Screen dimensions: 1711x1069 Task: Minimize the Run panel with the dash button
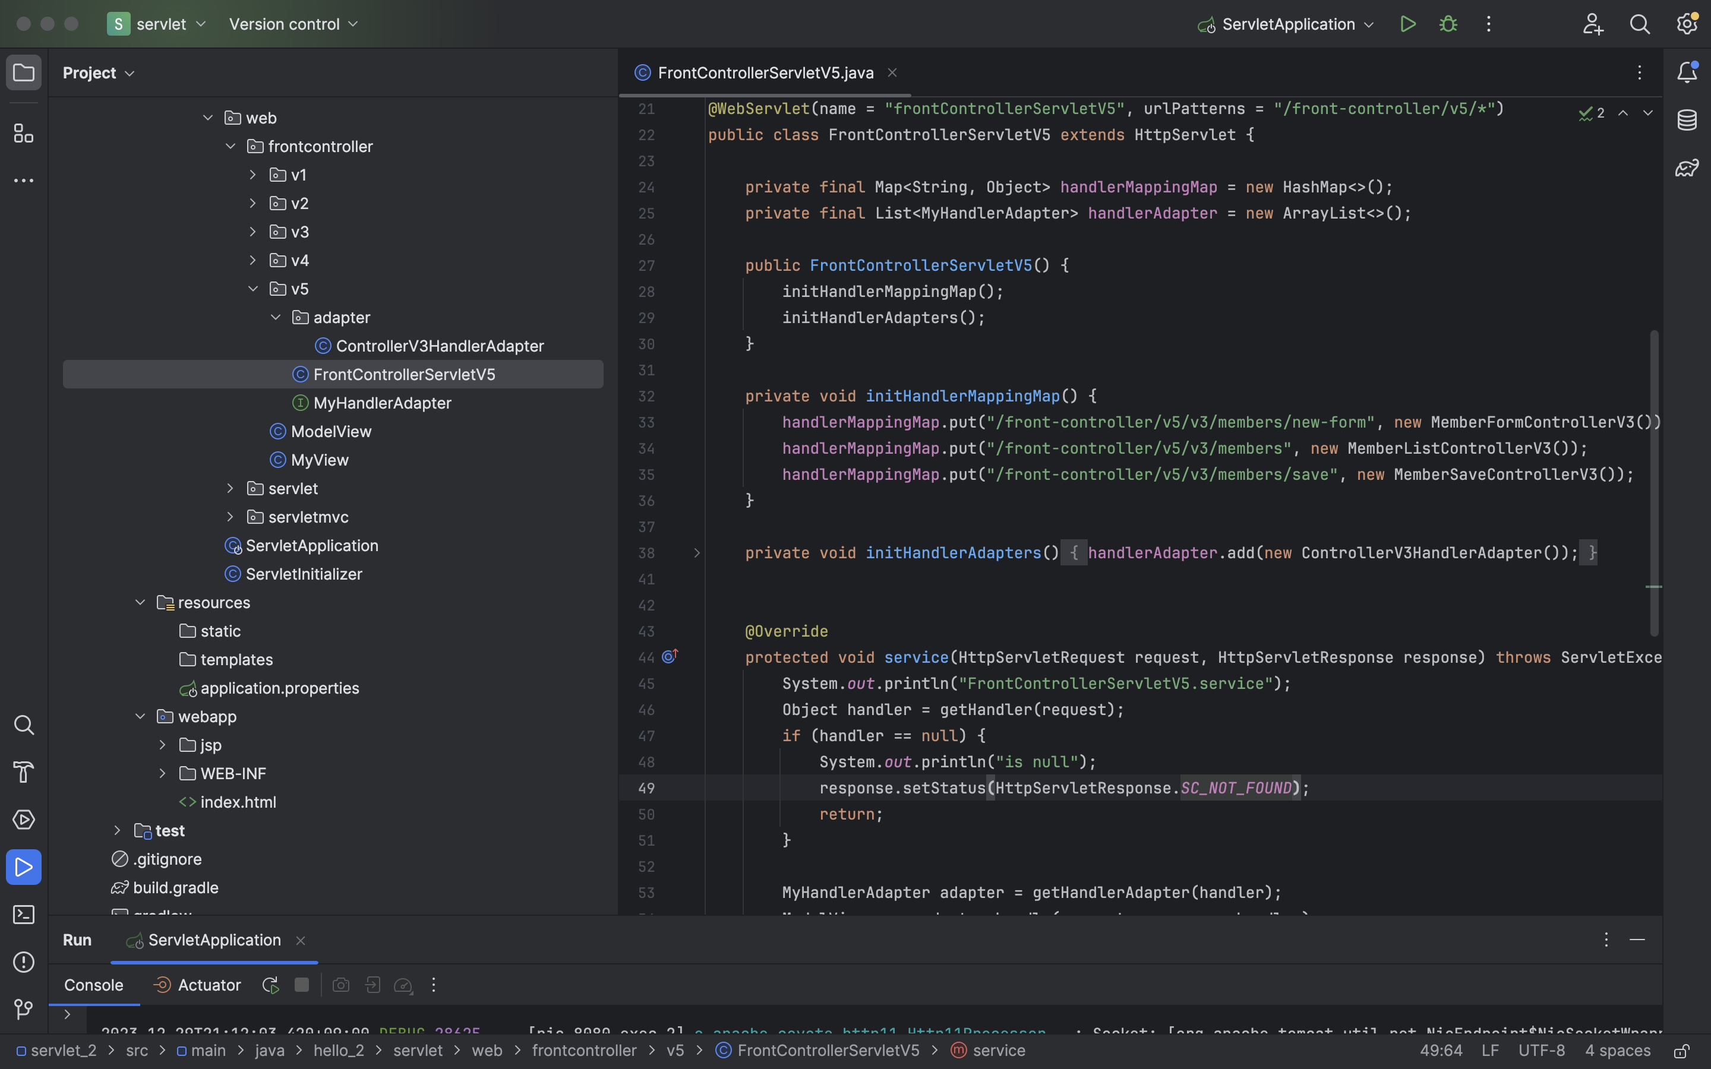click(x=1637, y=940)
